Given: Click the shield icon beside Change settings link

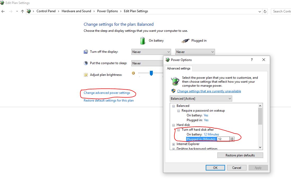Looking at the screenshot, I should (x=173, y=91).
